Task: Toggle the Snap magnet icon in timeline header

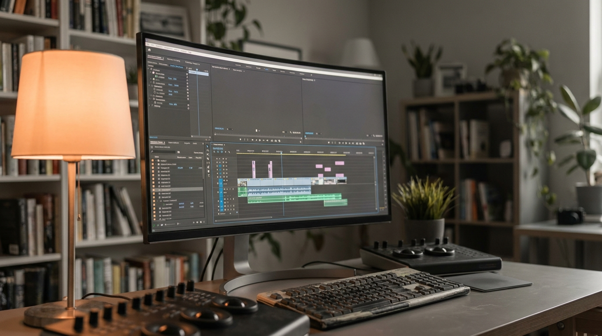Action: (218, 152)
